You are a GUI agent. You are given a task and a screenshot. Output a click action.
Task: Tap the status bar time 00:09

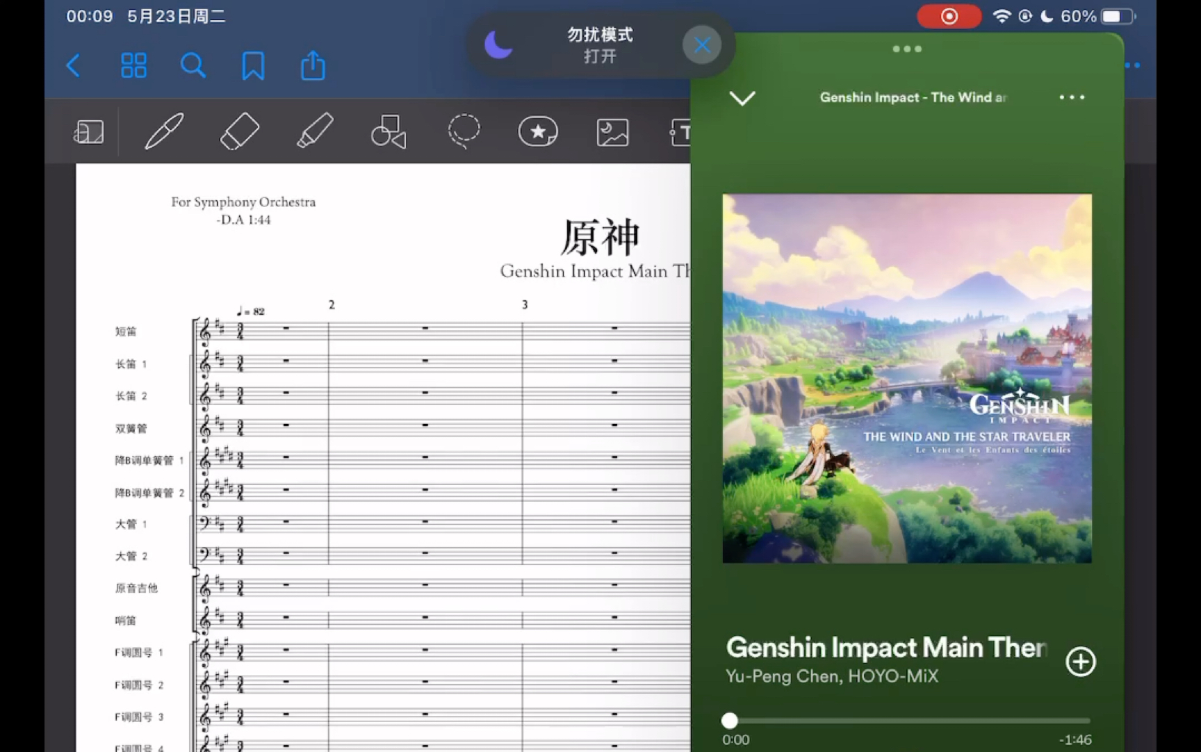pos(90,16)
